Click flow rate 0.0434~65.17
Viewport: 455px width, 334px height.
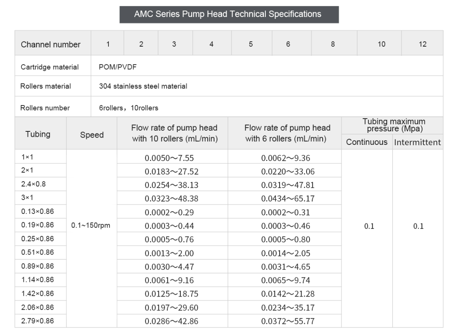coord(288,199)
